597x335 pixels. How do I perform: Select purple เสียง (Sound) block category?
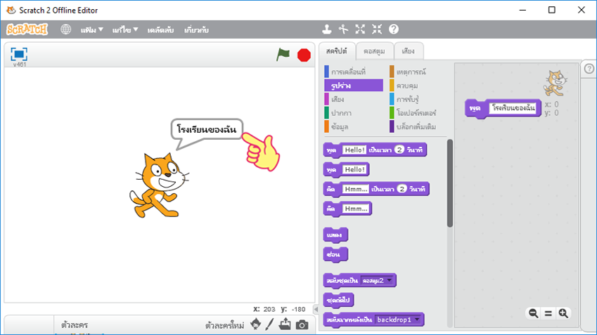click(334, 99)
